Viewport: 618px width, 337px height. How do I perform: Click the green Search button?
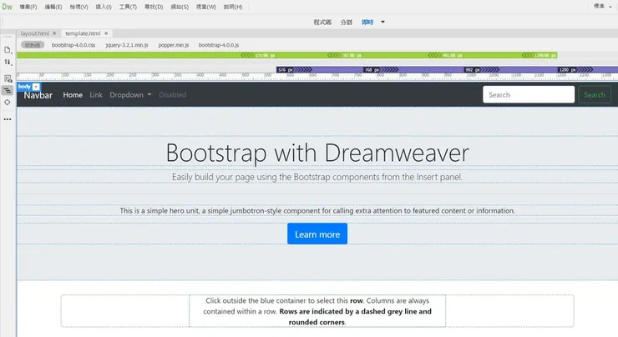click(x=595, y=94)
